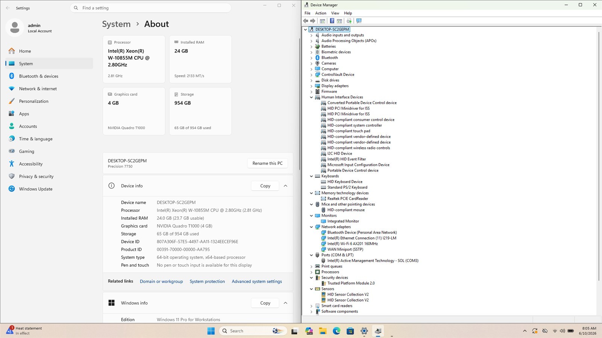The width and height of the screenshot is (602, 338).
Task: Collapse the Device info section
Action: (x=286, y=186)
